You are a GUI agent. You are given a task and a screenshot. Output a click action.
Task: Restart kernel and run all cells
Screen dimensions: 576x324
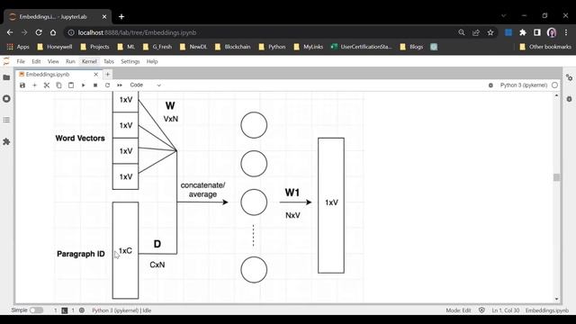[x=120, y=85]
